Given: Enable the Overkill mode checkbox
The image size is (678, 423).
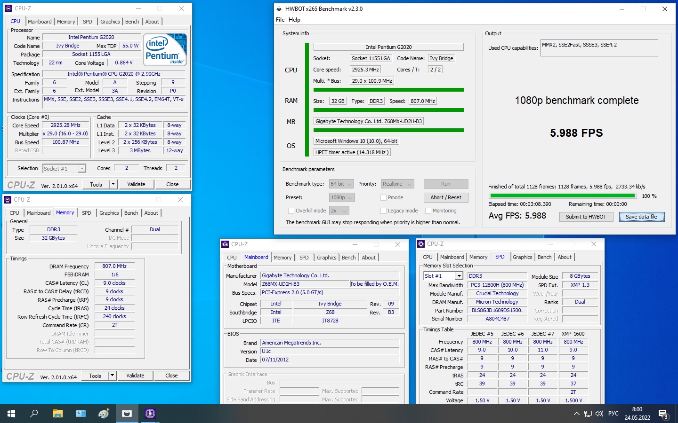Looking at the screenshot, I should click(x=291, y=211).
